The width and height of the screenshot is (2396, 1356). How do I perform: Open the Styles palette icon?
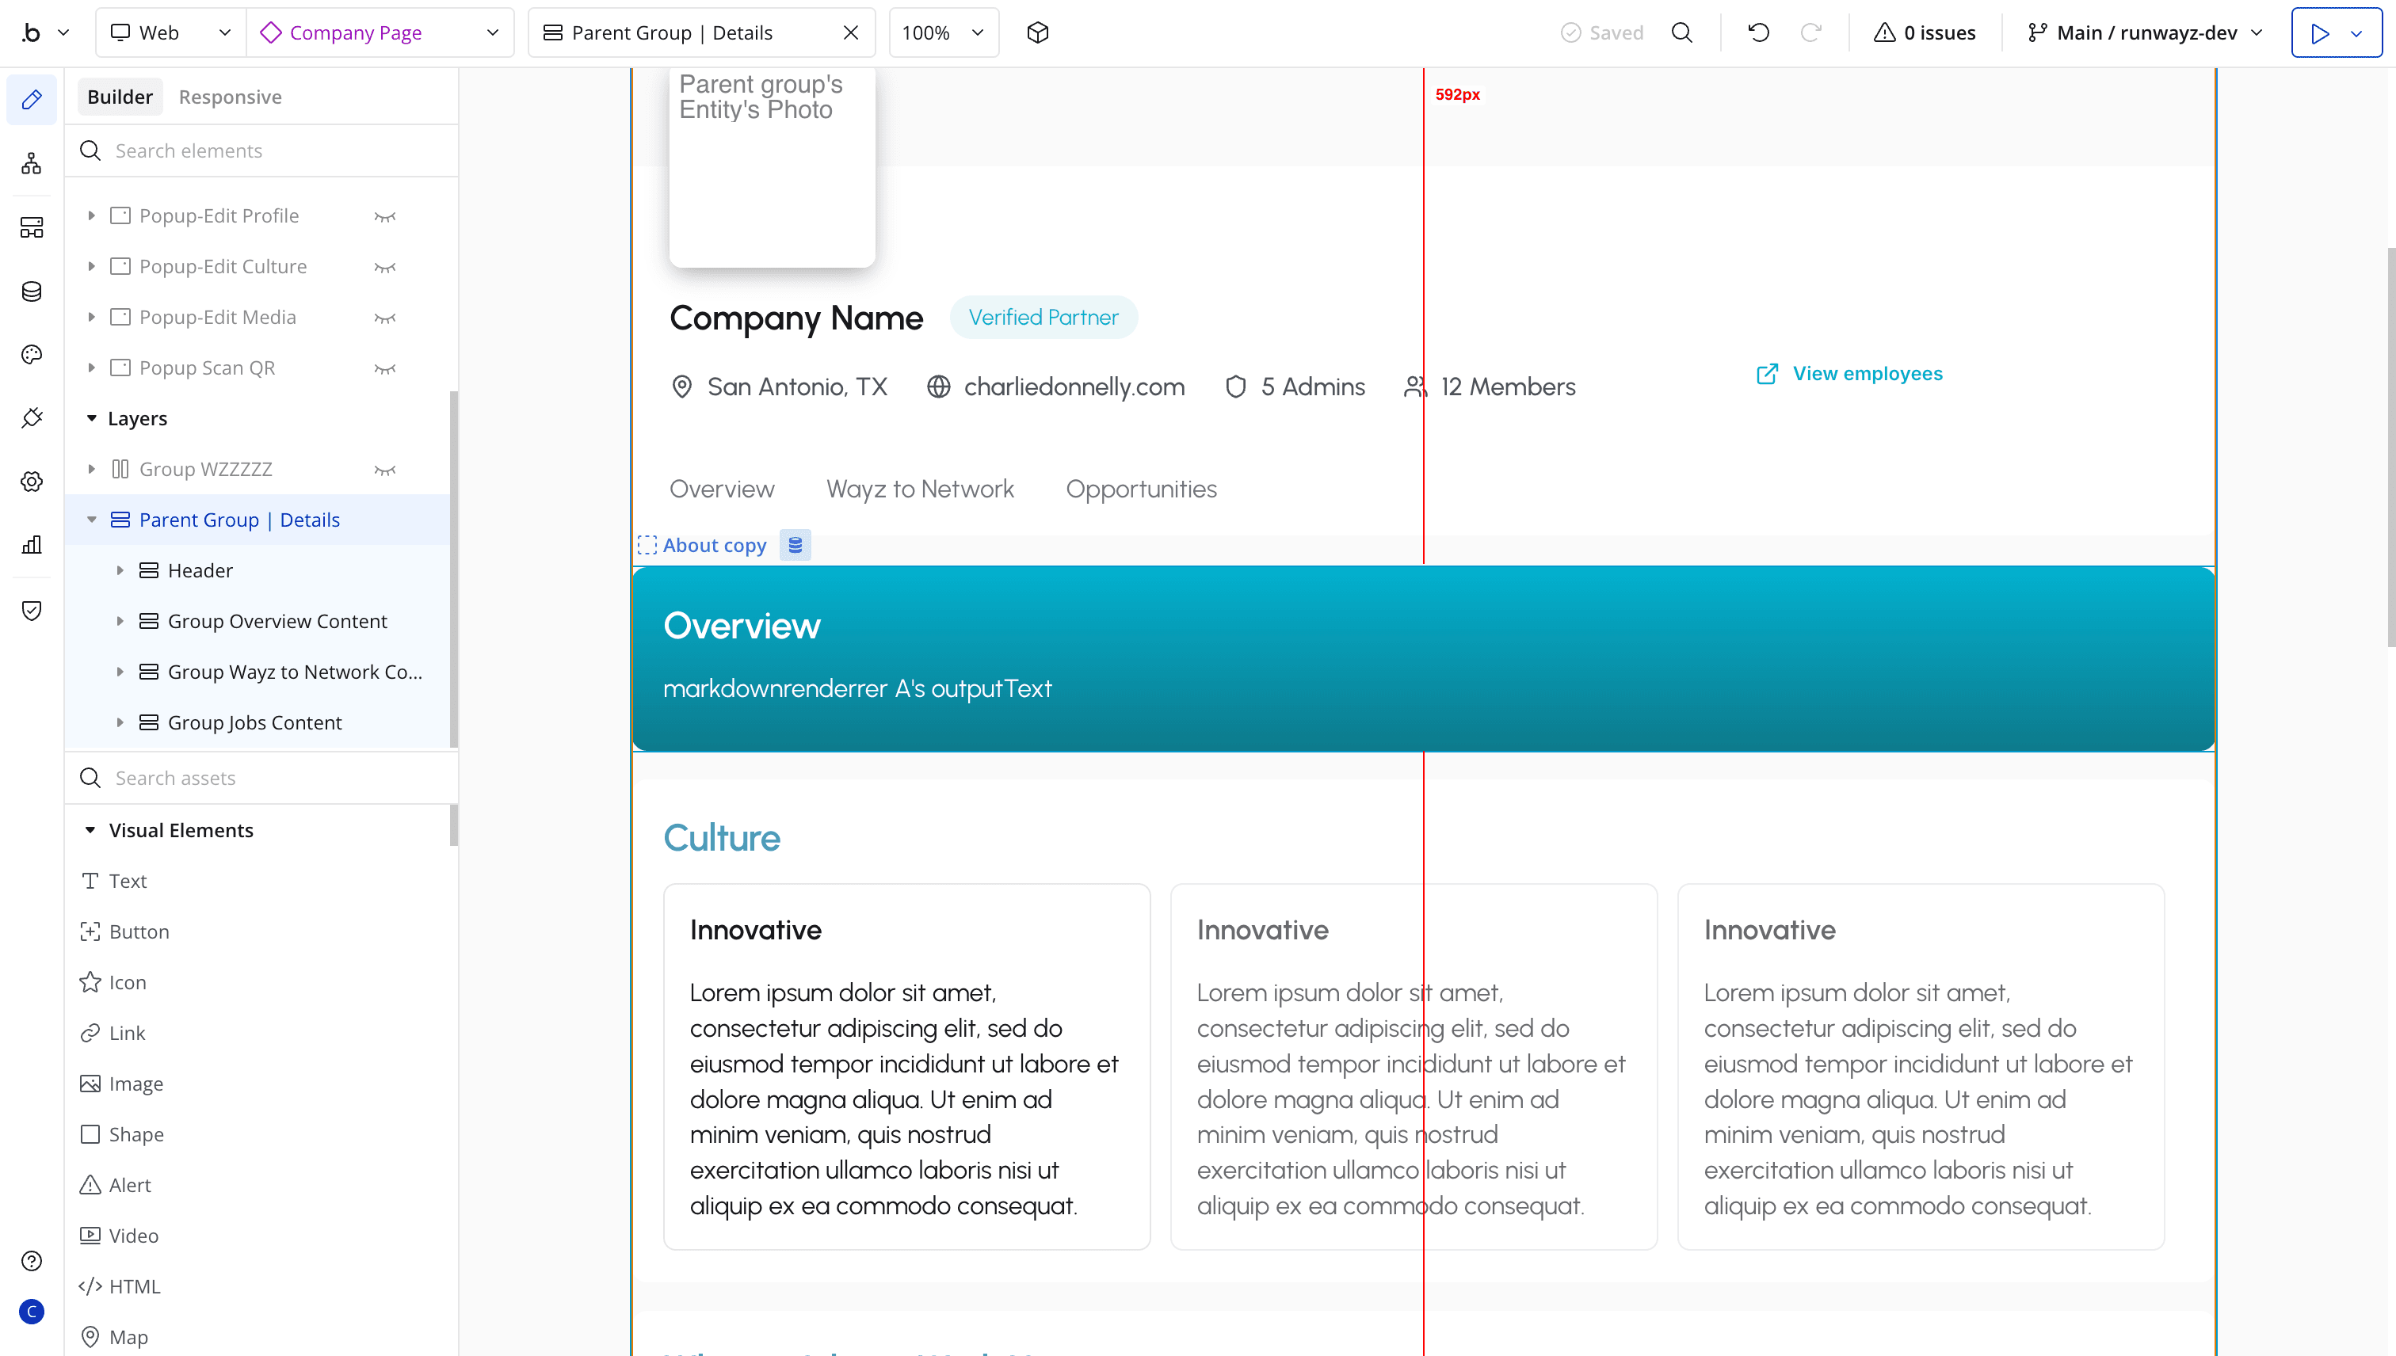31,355
